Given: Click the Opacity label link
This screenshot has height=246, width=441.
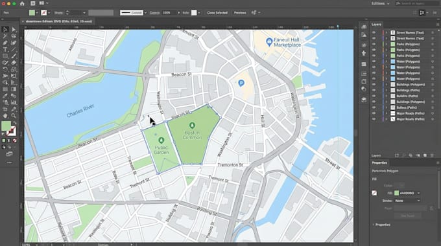Looking at the screenshot, I should click(x=154, y=13).
